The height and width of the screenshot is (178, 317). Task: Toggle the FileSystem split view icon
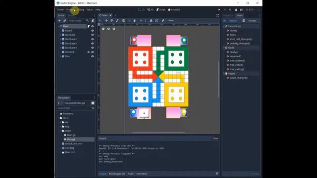tap(93, 103)
